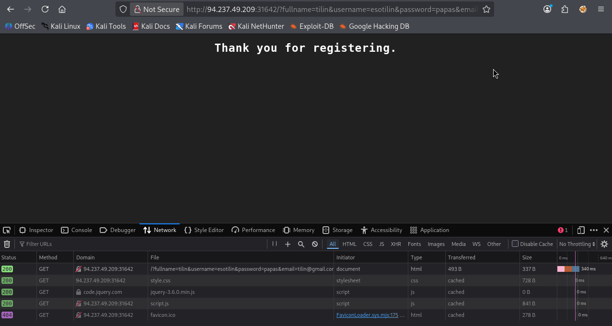The height and width of the screenshot is (326, 612).
Task: Switch to the Console tab
Action: point(77,230)
